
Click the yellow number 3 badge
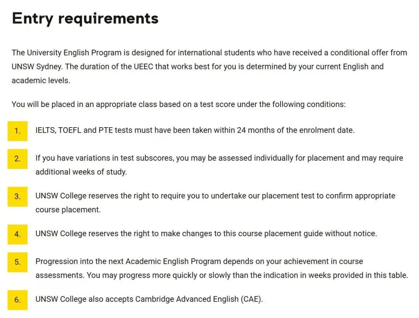(17, 197)
